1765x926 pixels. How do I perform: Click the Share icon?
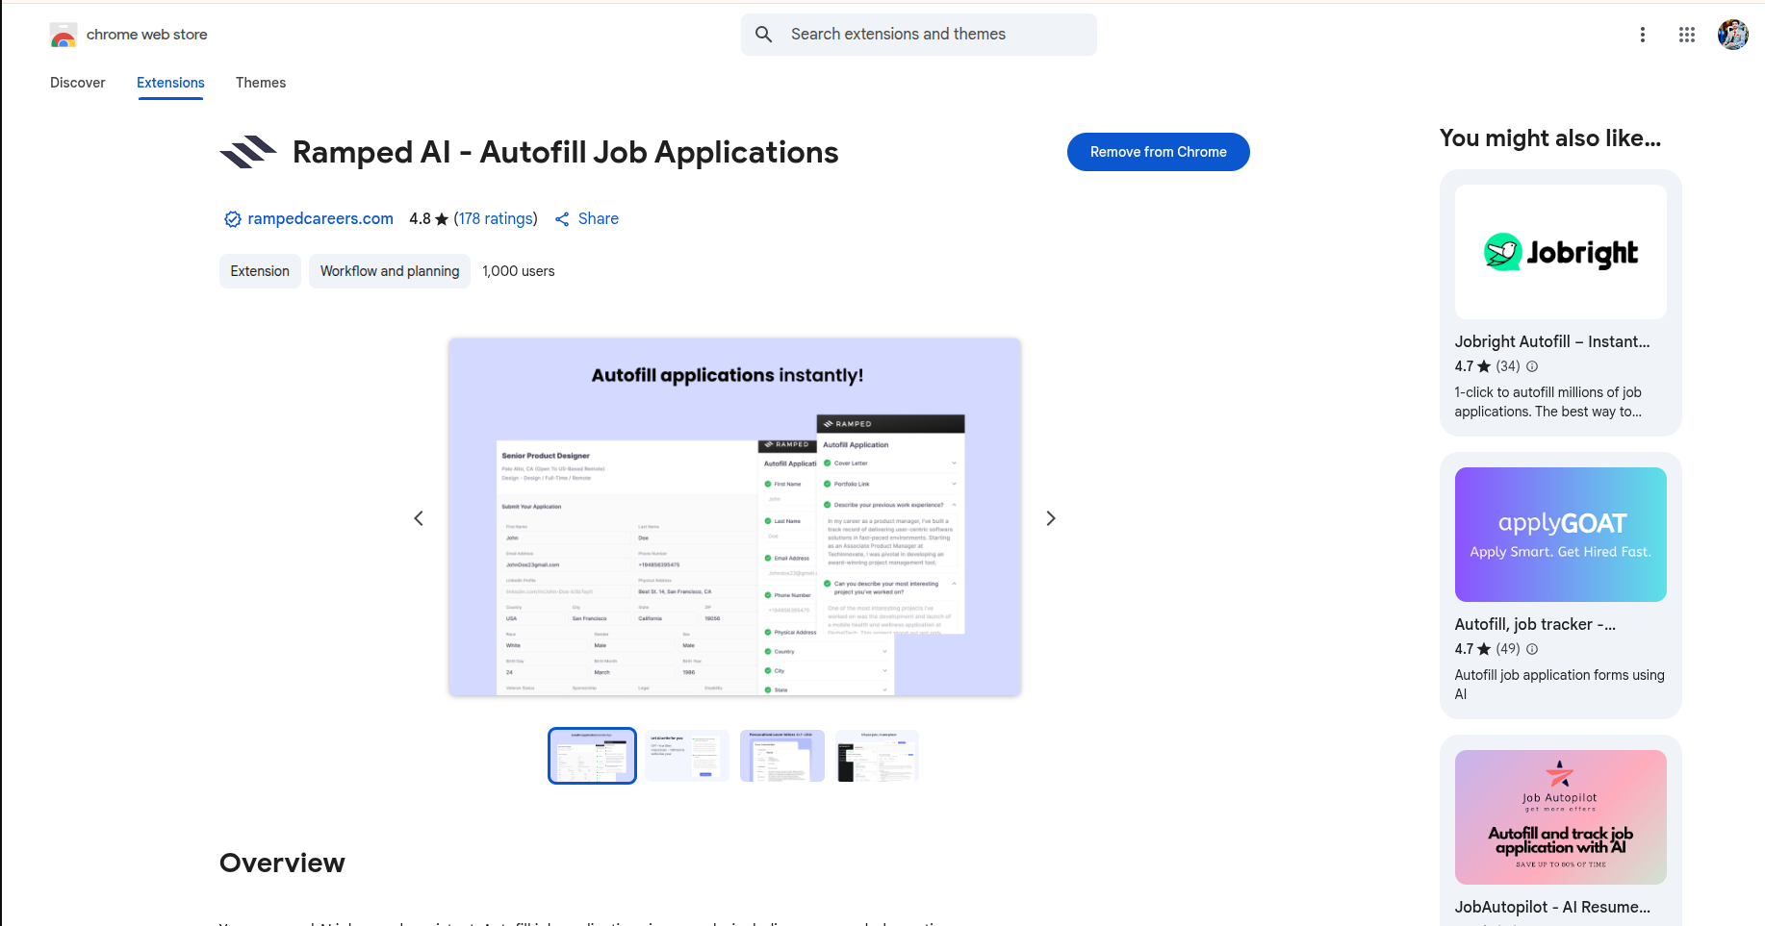pos(563,219)
